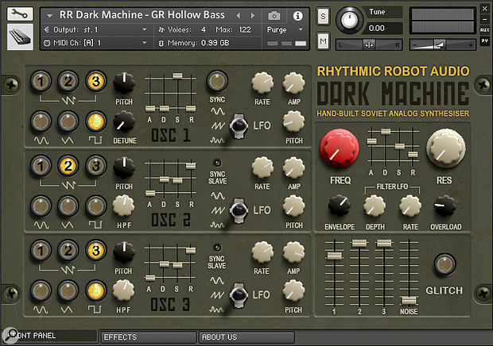Enable OSC 1 sine wave button
The image size is (493, 346).
[41, 121]
